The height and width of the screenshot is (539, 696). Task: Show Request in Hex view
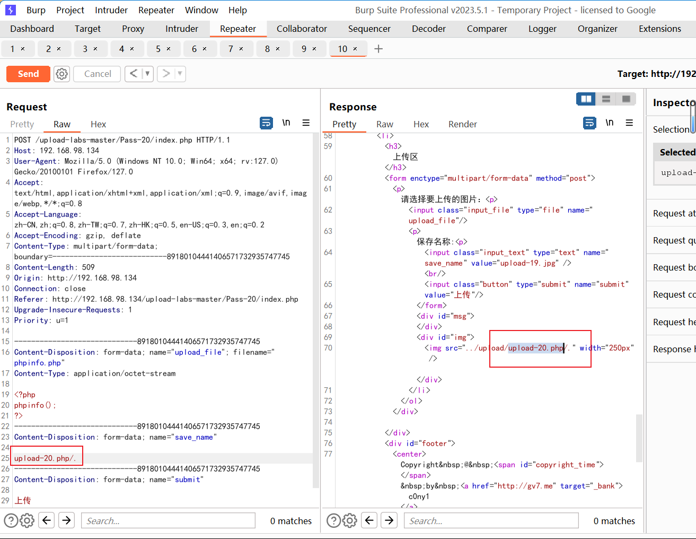click(x=98, y=124)
